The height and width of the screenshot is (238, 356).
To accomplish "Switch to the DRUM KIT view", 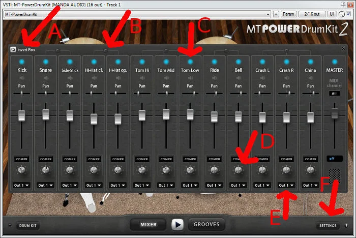I will pos(27,225).
